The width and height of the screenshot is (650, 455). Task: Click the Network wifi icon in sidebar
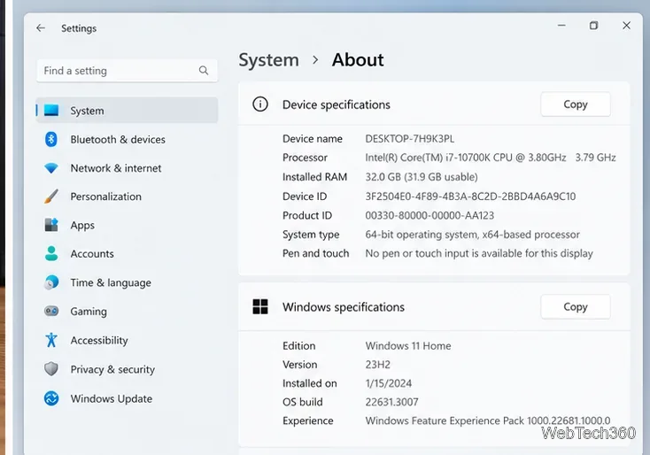(51, 168)
